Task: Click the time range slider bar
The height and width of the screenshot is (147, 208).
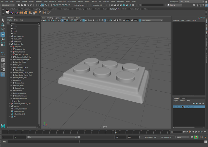Action: 54,137
